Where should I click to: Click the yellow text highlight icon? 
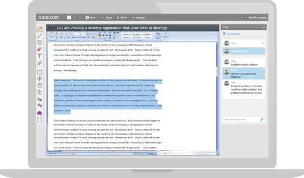(x=89, y=37)
